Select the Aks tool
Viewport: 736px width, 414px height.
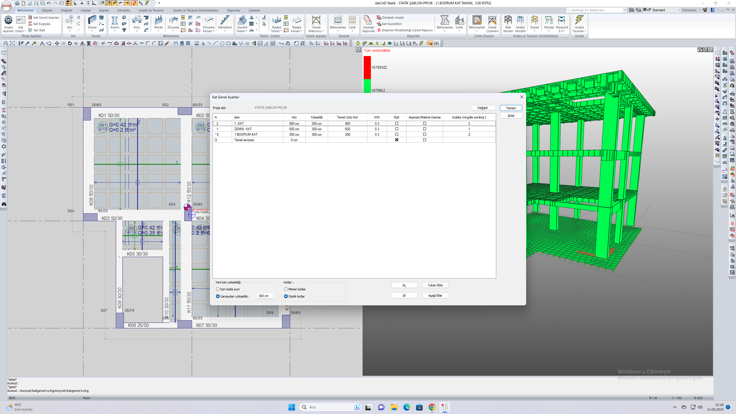pos(70,23)
